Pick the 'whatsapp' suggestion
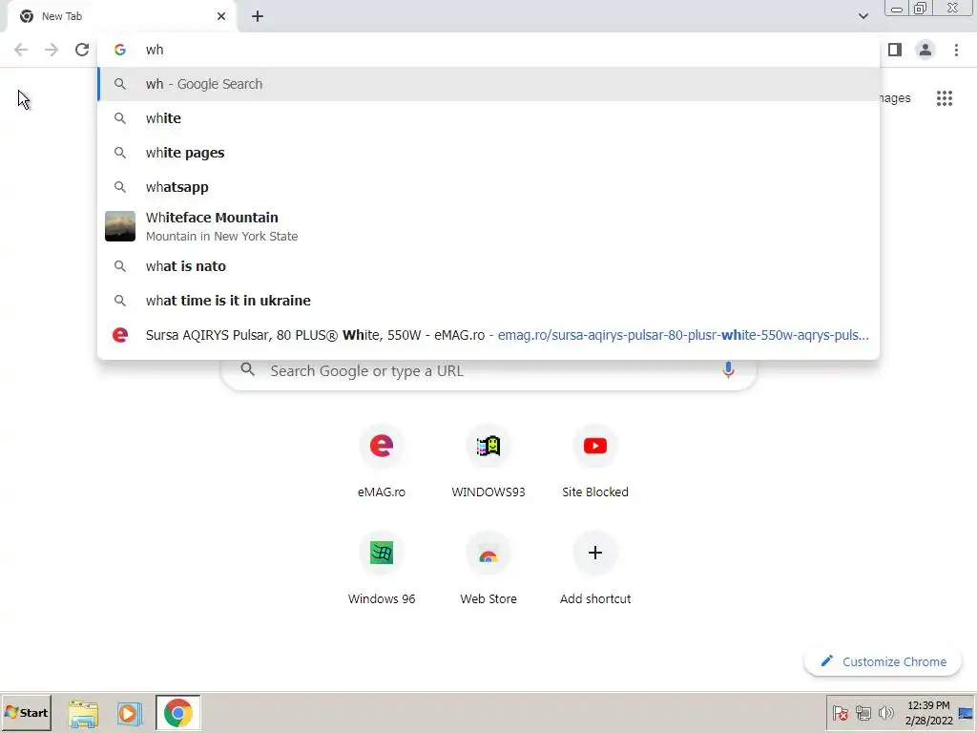 pyautogui.click(x=488, y=187)
